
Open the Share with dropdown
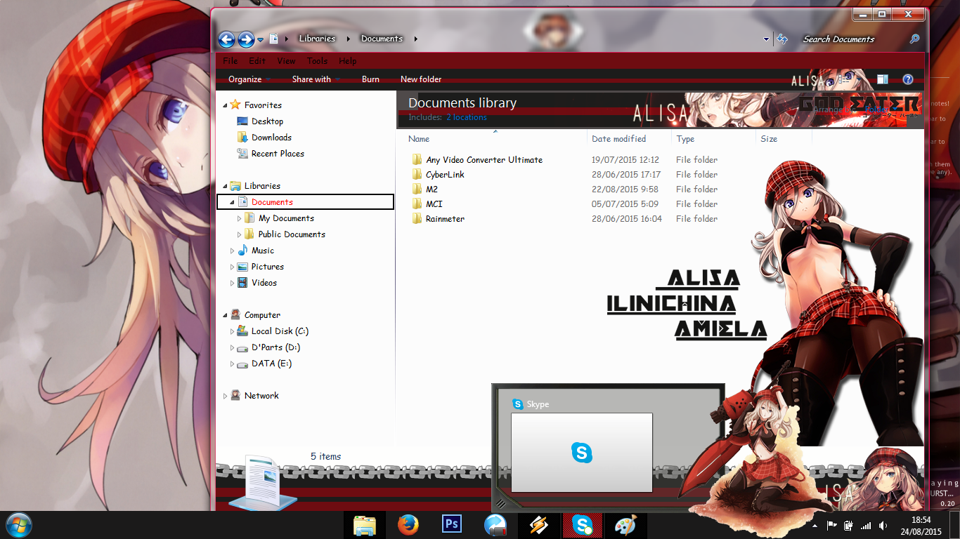(316, 79)
